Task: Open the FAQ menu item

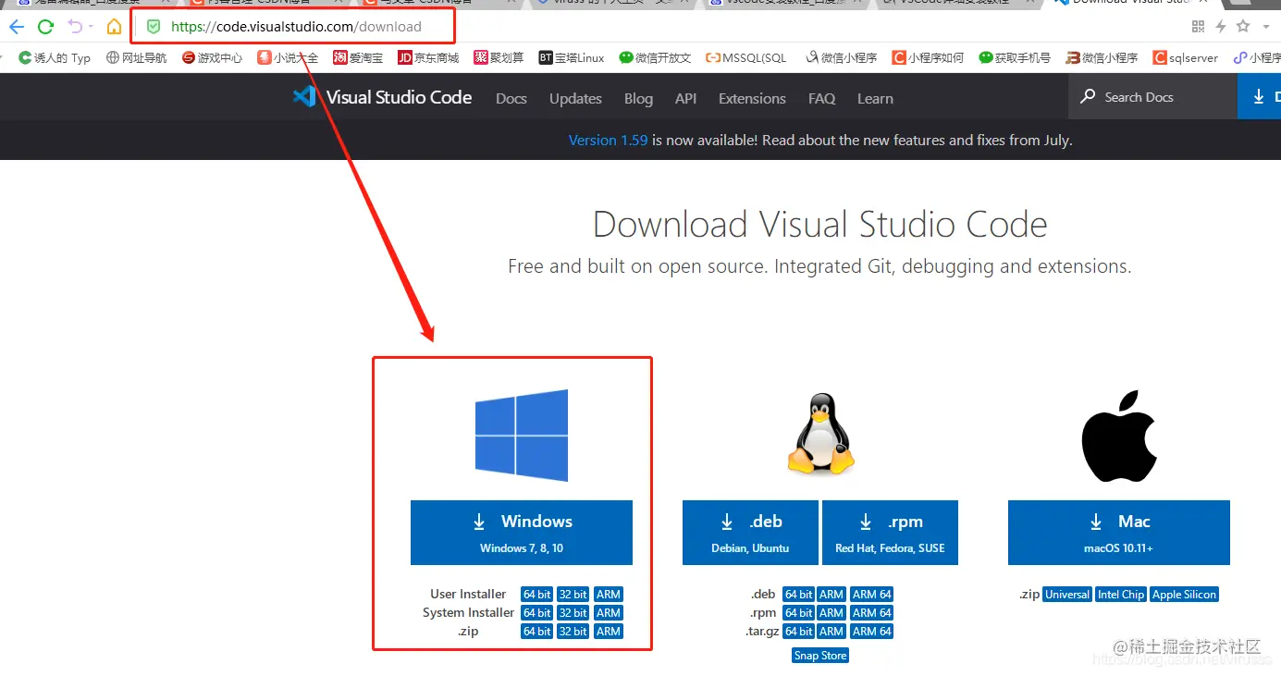Action: [821, 98]
